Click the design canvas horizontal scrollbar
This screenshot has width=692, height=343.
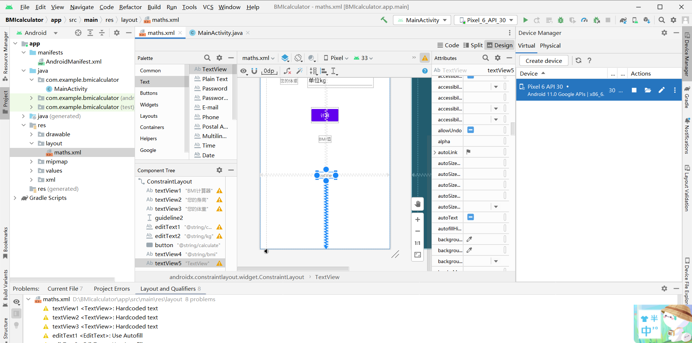pos(293,269)
